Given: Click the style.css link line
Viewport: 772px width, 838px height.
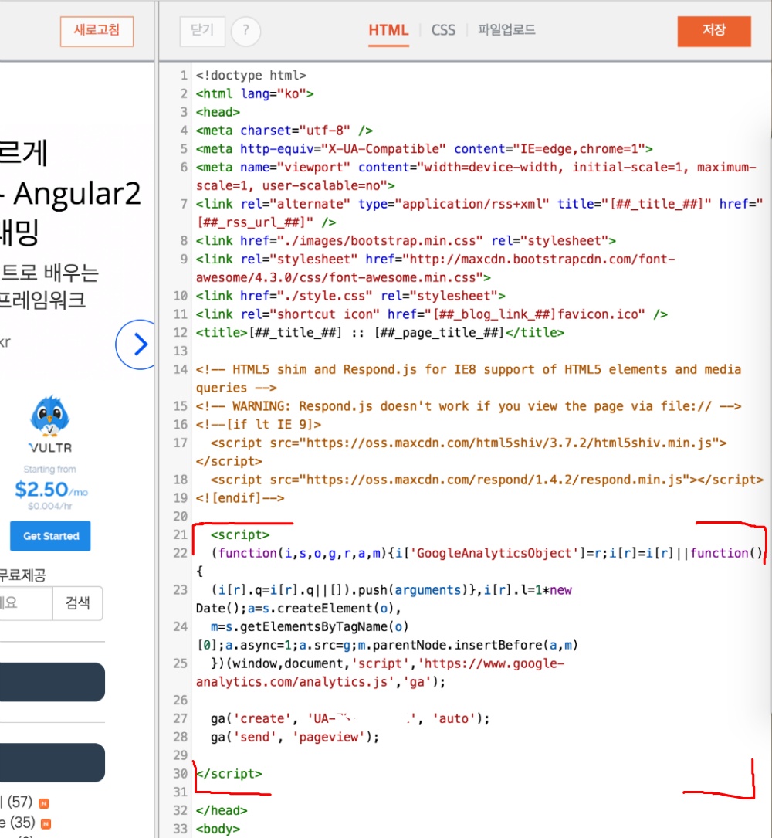Looking at the screenshot, I should (350, 296).
